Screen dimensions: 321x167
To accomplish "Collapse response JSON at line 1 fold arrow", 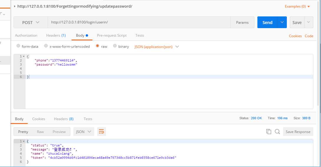I will pos(24,141).
